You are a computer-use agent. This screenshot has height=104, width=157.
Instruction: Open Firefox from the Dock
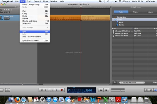(x=17, y=100)
